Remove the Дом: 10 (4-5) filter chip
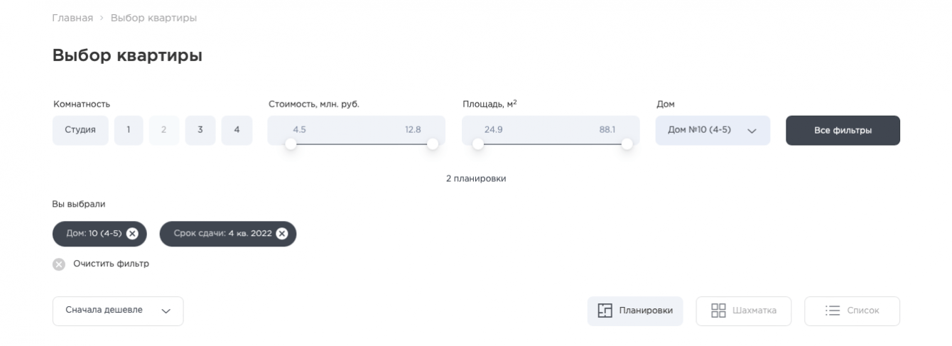Image resolution: width=952 pixels, height=346 pixels. (132, 234)
